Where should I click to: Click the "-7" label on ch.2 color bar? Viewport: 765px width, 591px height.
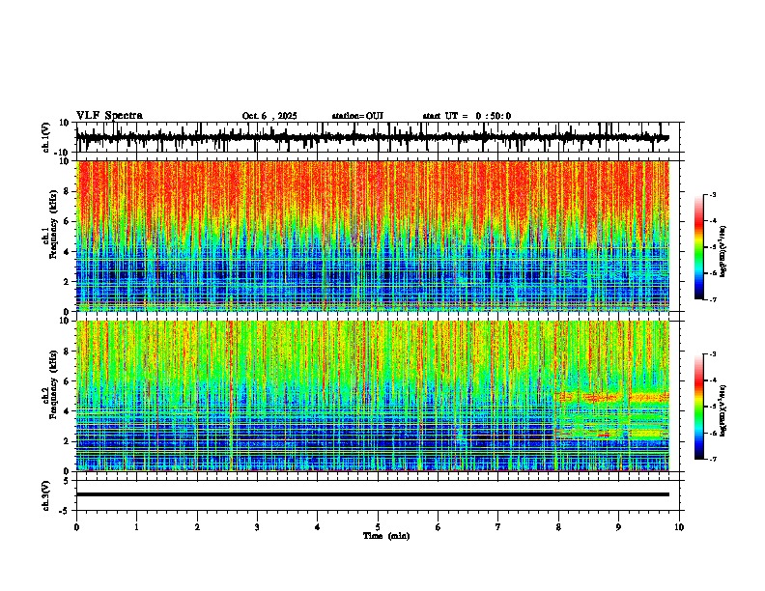coord(711,459)
